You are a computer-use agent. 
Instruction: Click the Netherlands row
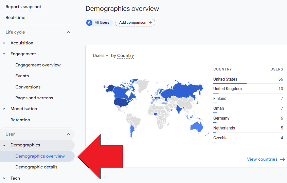coord(248,128)
